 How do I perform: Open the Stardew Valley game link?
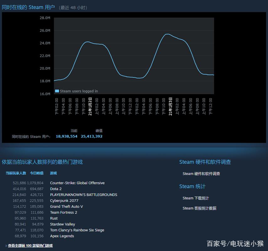tap(62, 224)
